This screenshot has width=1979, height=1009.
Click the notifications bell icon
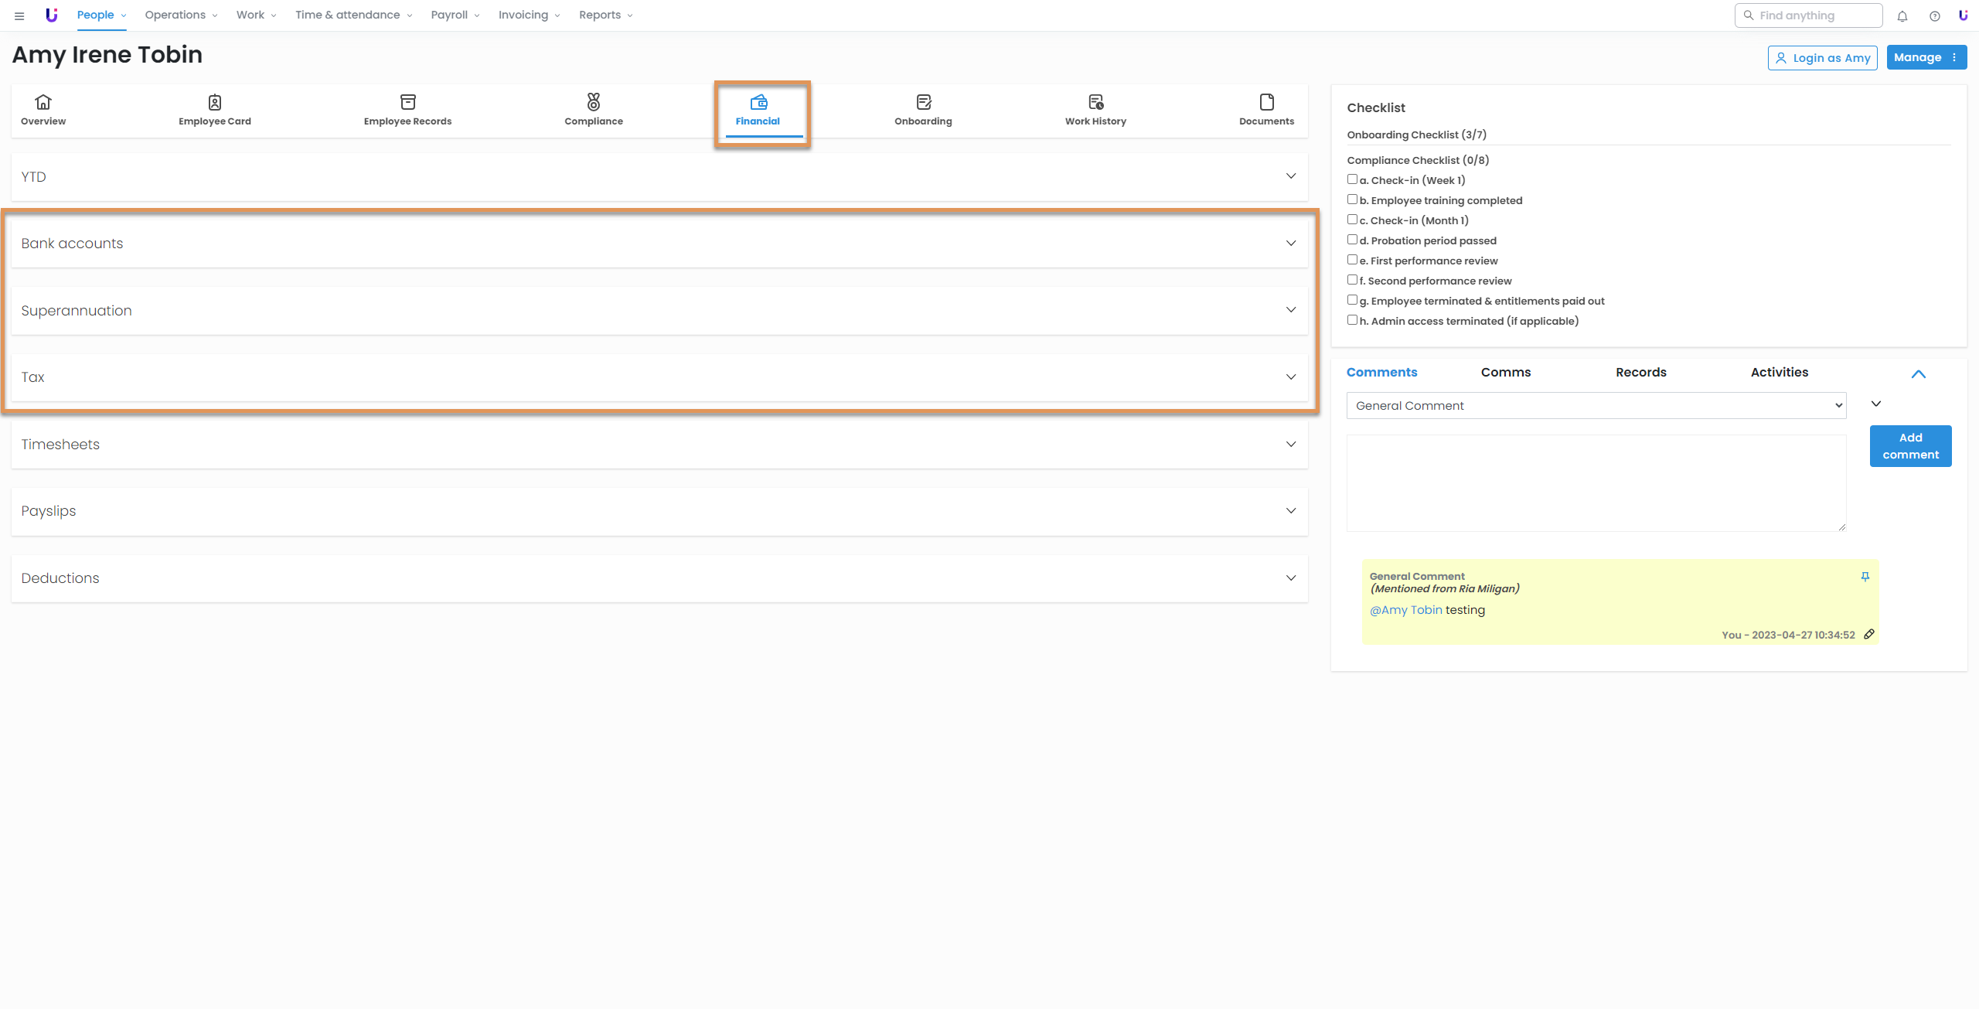click(1902, 16)
